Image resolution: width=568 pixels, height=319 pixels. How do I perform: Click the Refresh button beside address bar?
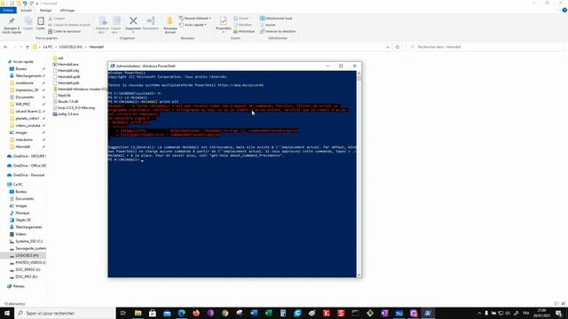(398, 47)
